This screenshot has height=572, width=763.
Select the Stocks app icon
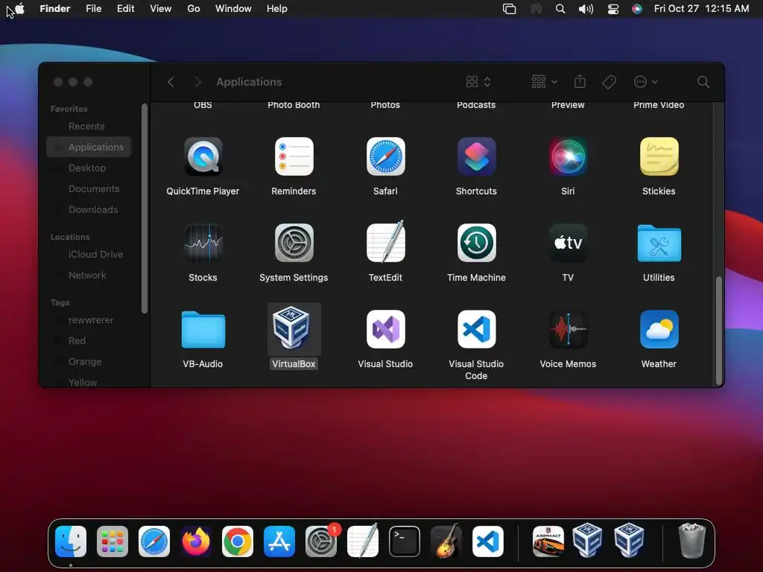coord(203,243)
